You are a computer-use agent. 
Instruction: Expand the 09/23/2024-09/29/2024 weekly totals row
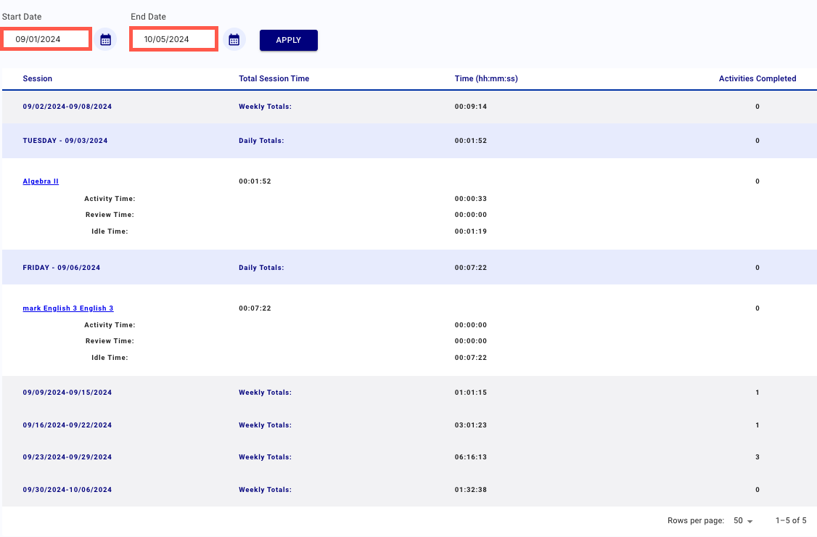(x=66, y=456)
